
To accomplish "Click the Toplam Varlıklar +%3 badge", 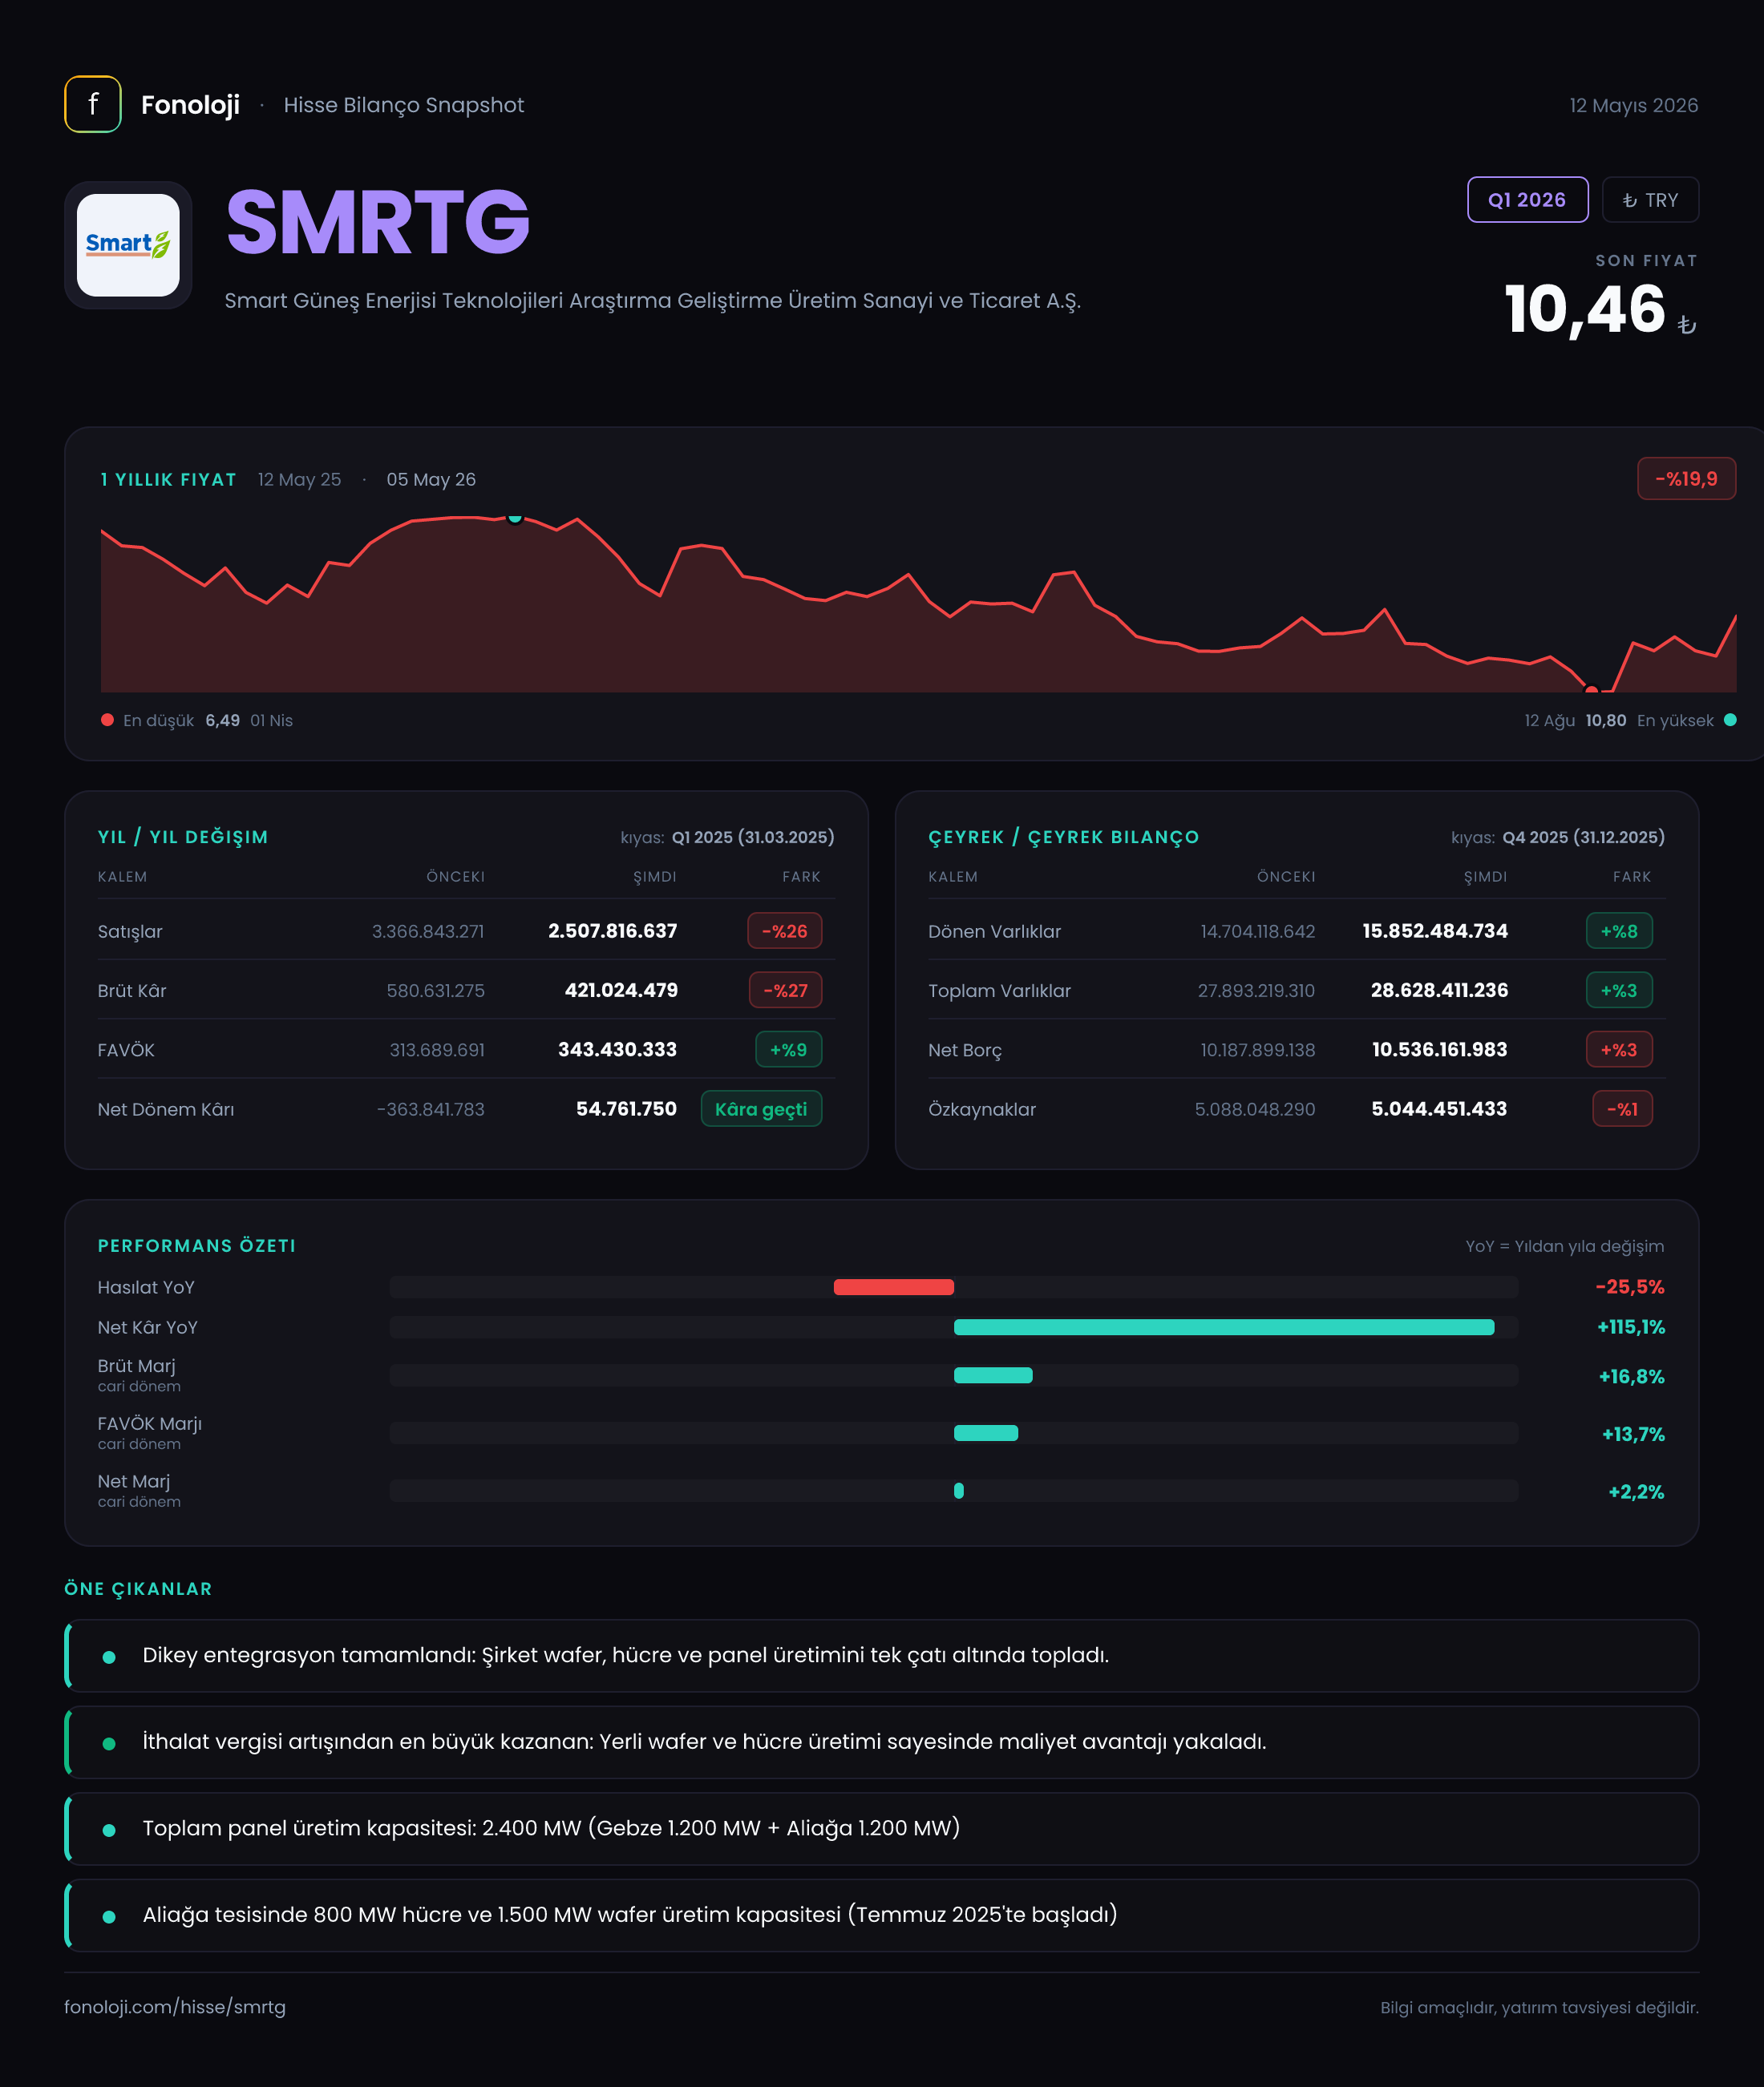I will pyautogui.click(x=1619, y=991).
